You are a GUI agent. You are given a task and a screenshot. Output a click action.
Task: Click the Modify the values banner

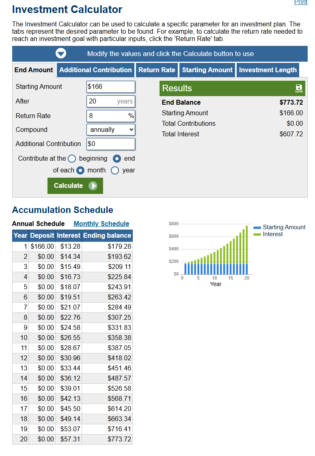pos(160,54)
